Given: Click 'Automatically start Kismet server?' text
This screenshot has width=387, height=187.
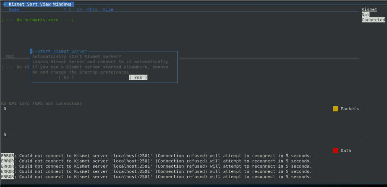Looking at the screenshot, I should coord(77,57).
